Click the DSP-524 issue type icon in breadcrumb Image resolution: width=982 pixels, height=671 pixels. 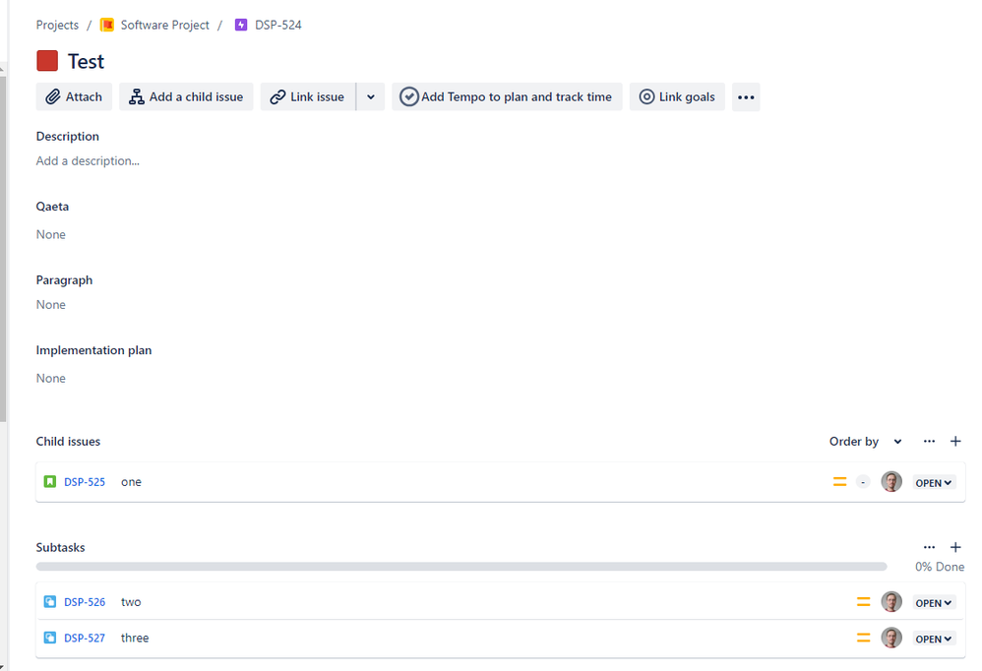[241, 24]
